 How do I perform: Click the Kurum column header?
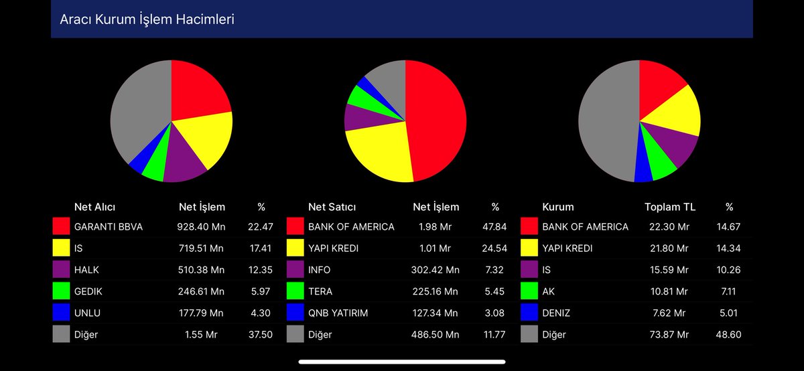(558, 207)
